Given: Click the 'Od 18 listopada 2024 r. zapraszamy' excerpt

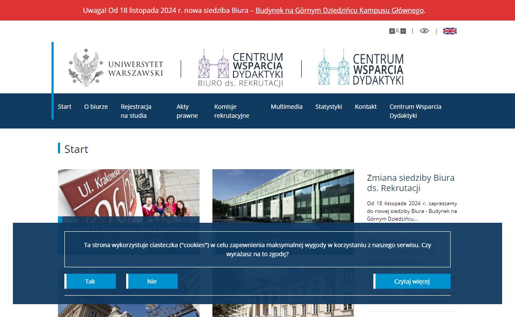Looking at the screenshot, I should coord(412,211).
